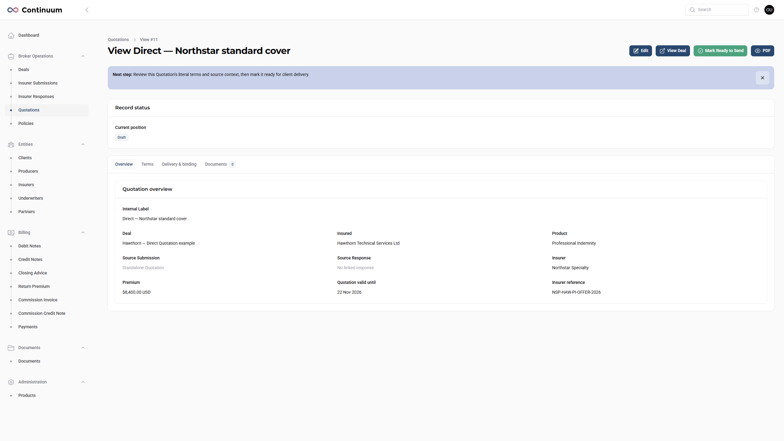The image size is (784, 441).
Task: Click the Edit button
Action: pyautogui.click(x=641, y=51)
